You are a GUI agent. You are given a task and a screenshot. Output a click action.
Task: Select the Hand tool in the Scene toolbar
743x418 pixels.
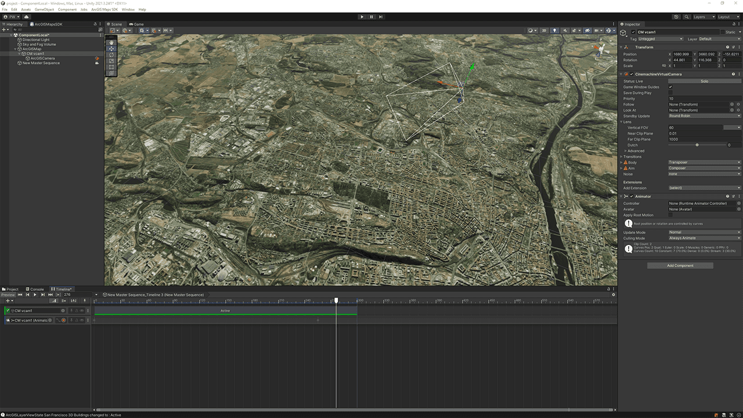click(x=111, y=42)
